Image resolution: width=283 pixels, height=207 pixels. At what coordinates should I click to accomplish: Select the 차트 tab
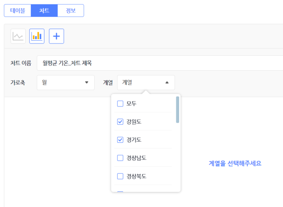point(44,10)
